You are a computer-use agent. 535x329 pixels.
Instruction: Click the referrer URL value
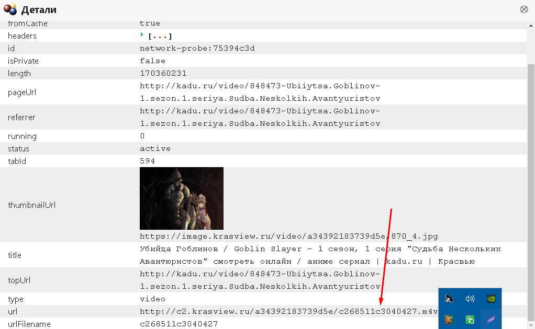point(260,117)
